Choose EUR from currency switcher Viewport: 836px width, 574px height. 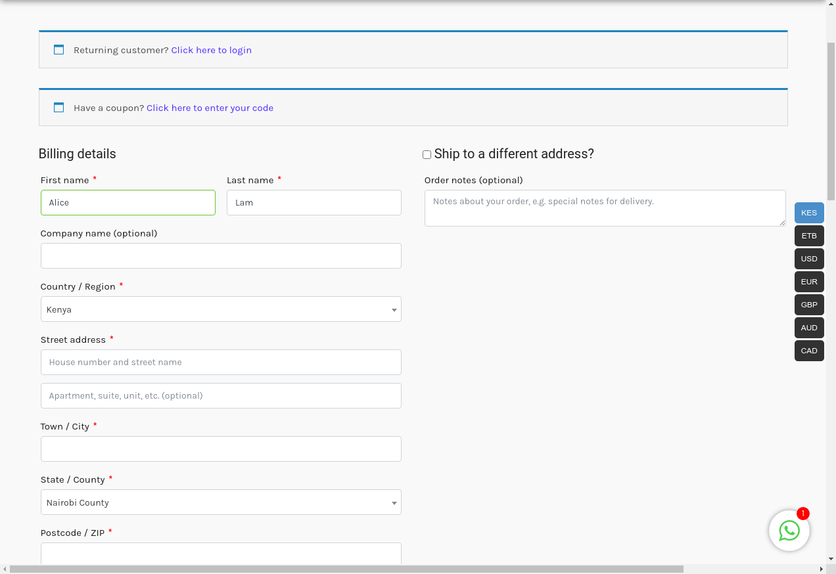(x=809, y=282)
